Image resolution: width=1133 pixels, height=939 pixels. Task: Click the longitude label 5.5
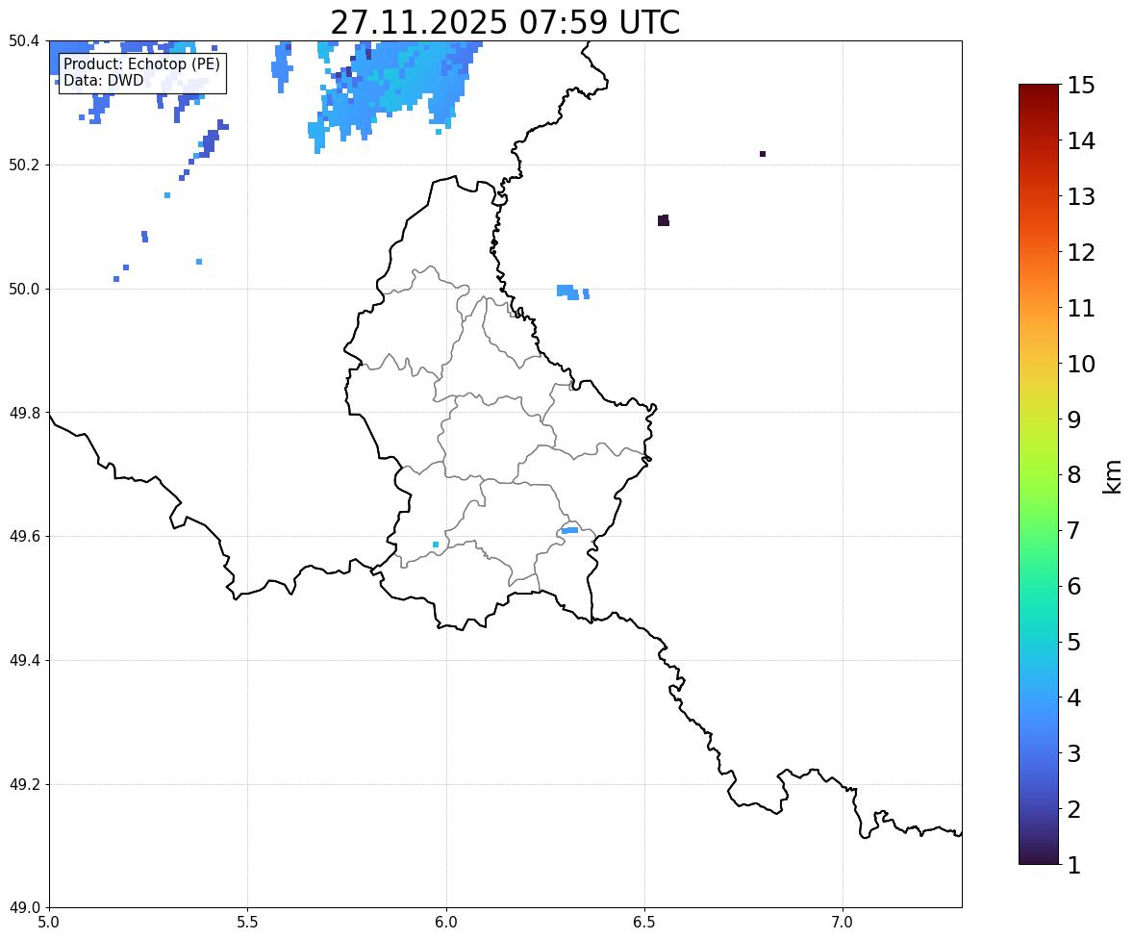(x=248, y=923)
